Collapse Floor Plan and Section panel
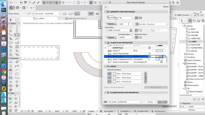Viewport: 205px width, 115px height. pos(105,42)
